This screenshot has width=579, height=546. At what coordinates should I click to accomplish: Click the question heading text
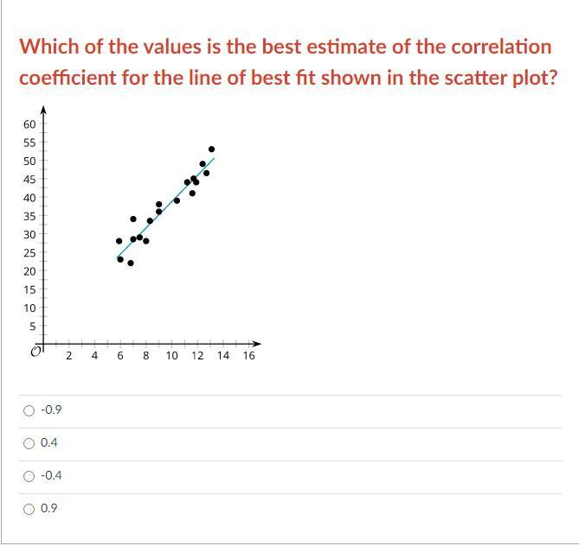[288, 62]
